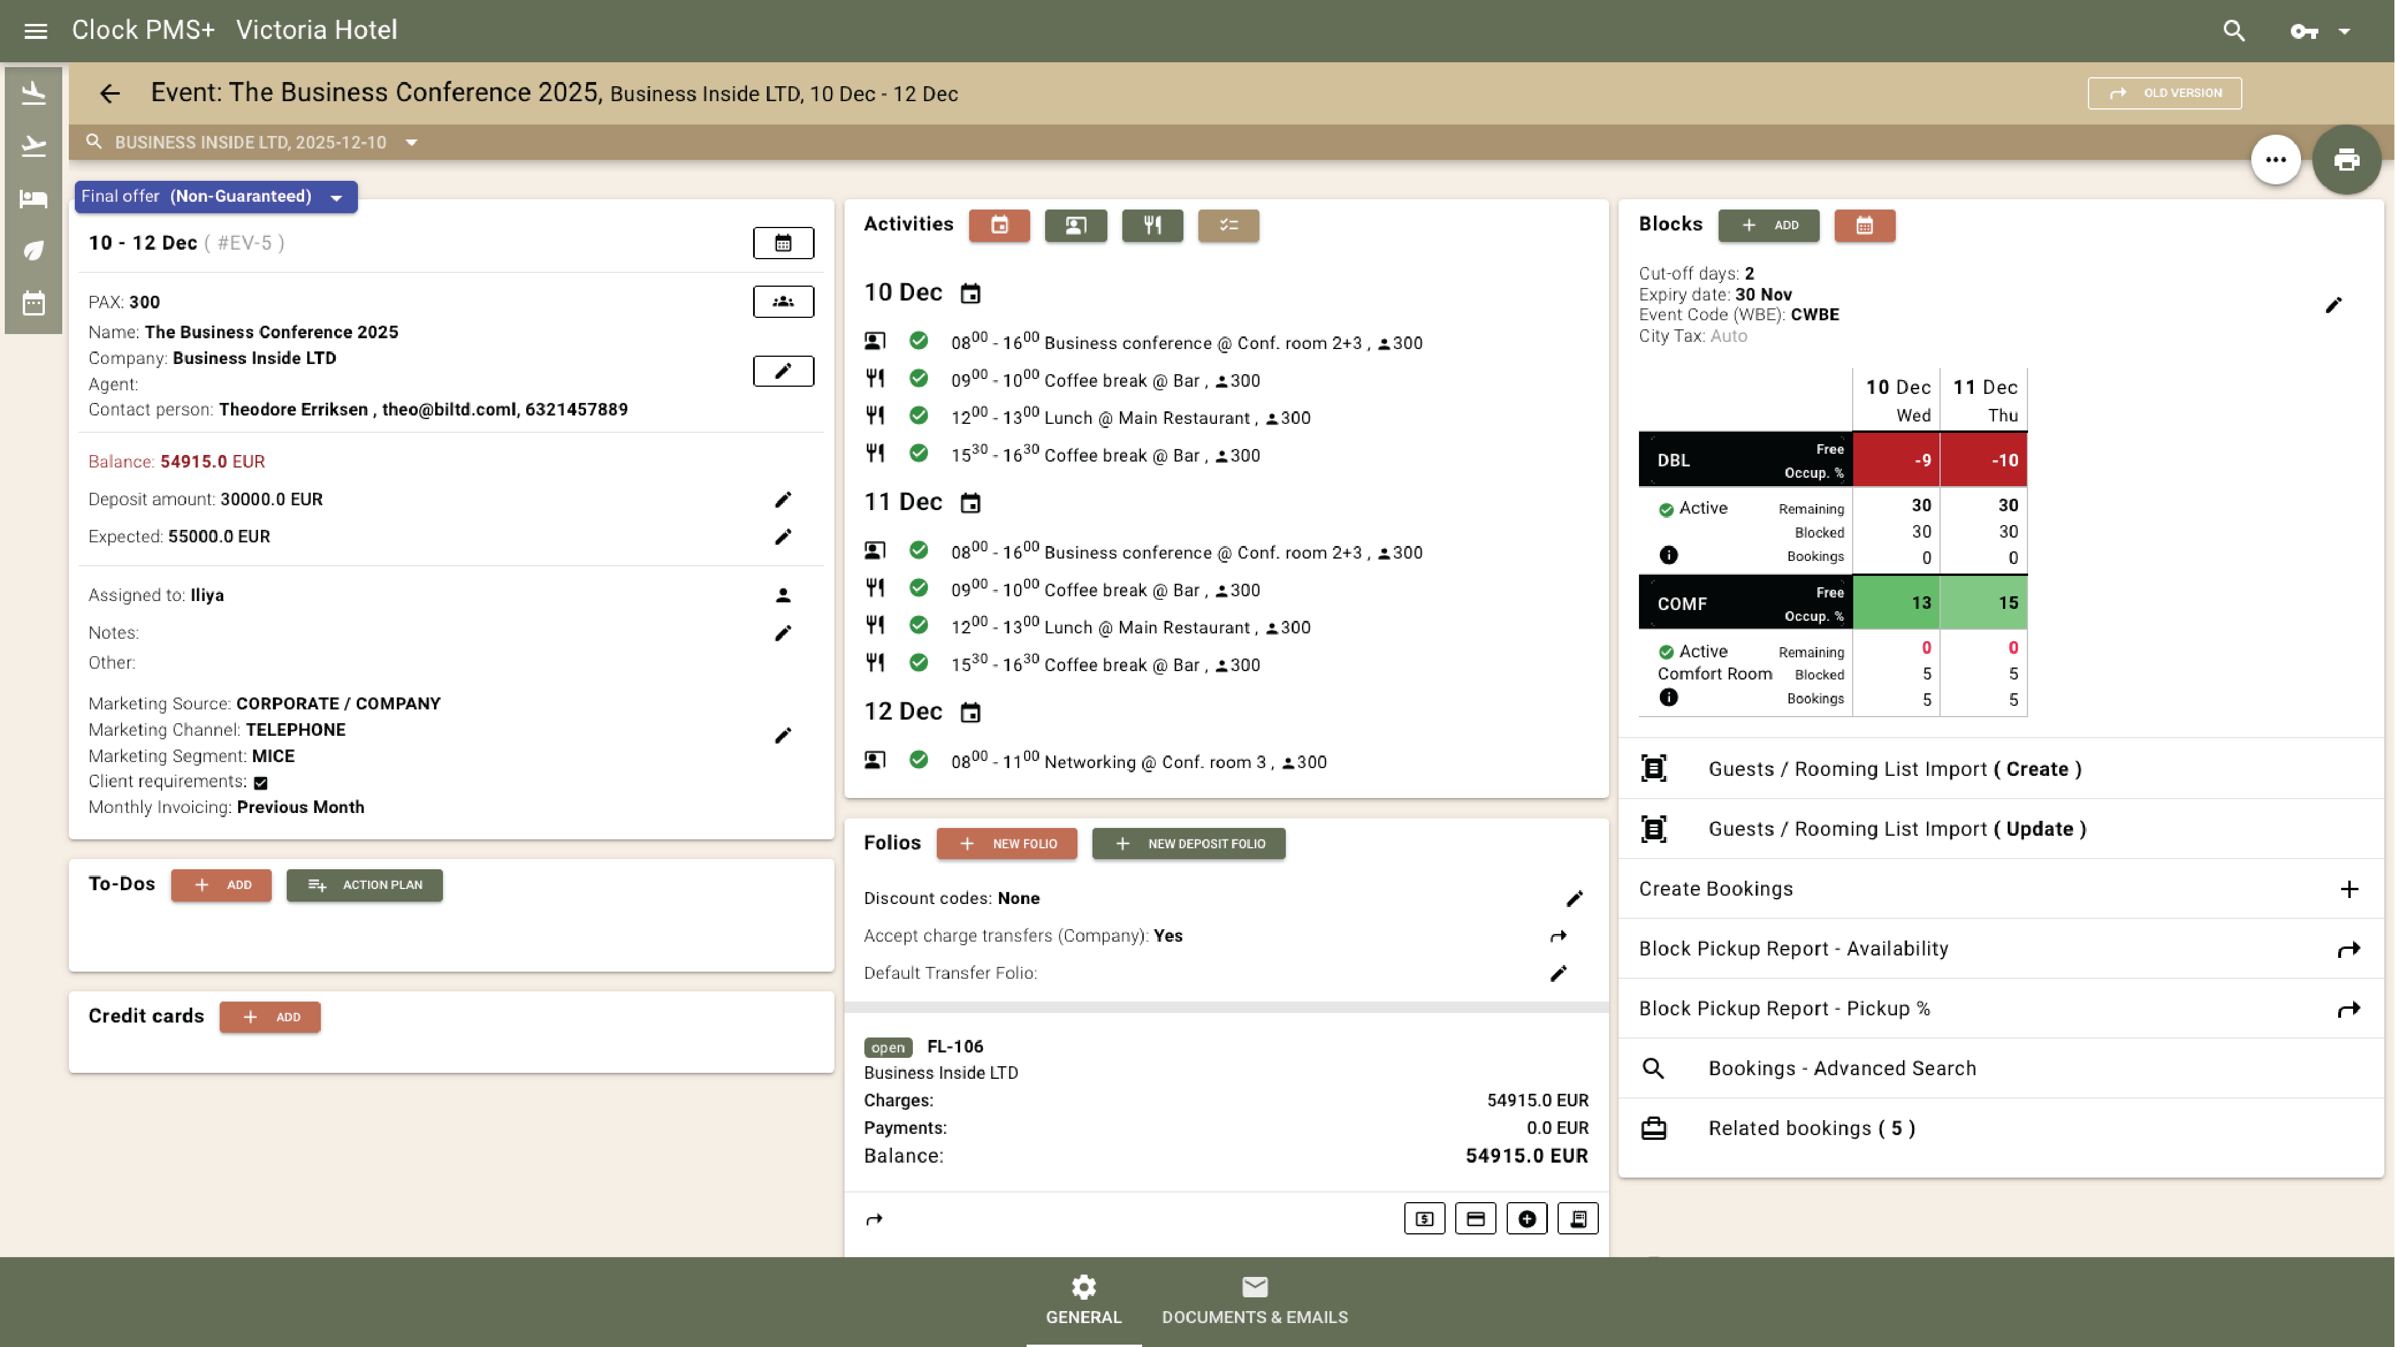Switch to Documents & Emails tab
2395x1347 pixels.
click(x=1254, y=1300)
